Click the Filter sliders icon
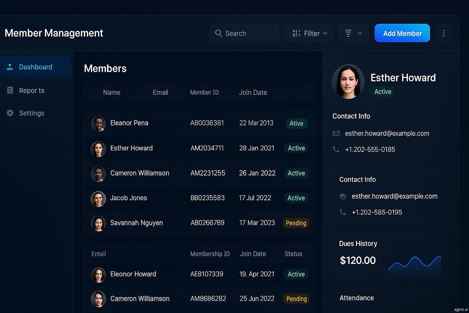The width and height of the screenshot is (469, 313). [296, 33]
